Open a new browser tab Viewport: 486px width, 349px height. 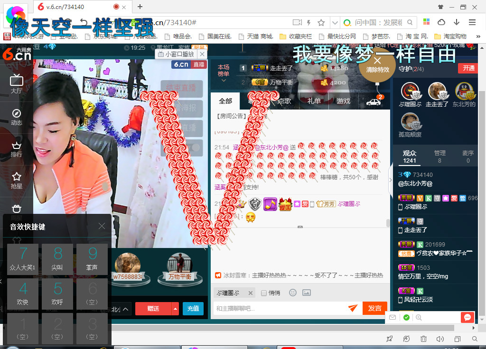140,7
